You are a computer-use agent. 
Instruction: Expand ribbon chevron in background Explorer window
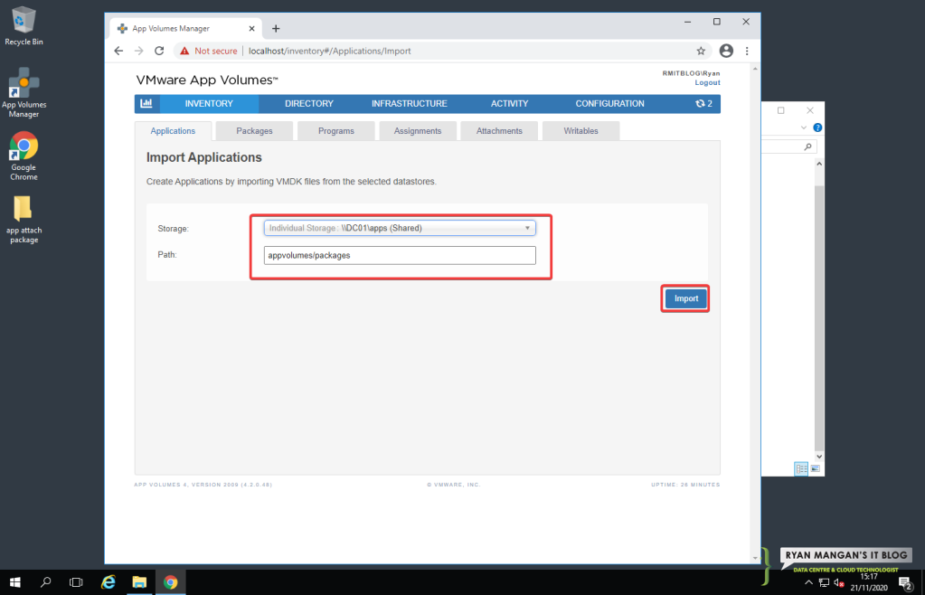click(804, 127)
